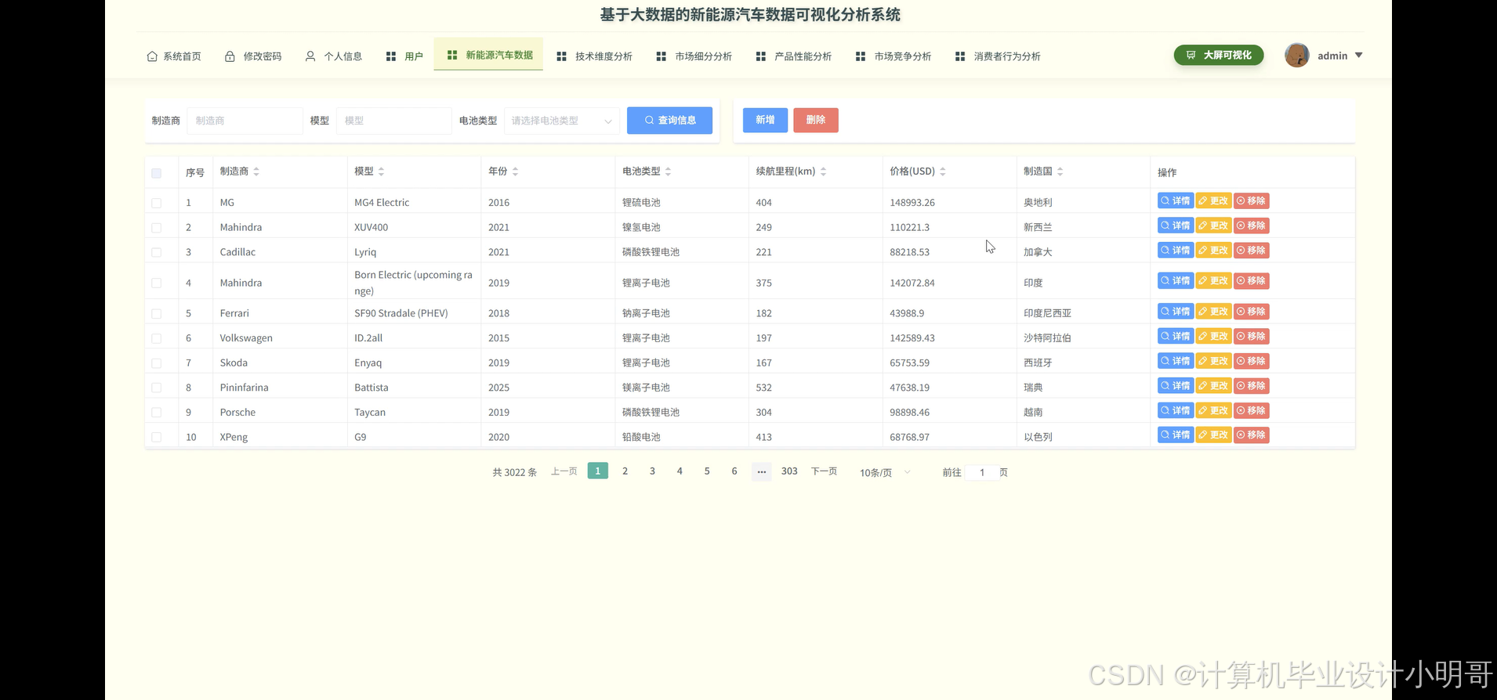Check the box for row 2 Mahindra XUV400
Screen dimensions: 1497x700
tap(157, 228)
